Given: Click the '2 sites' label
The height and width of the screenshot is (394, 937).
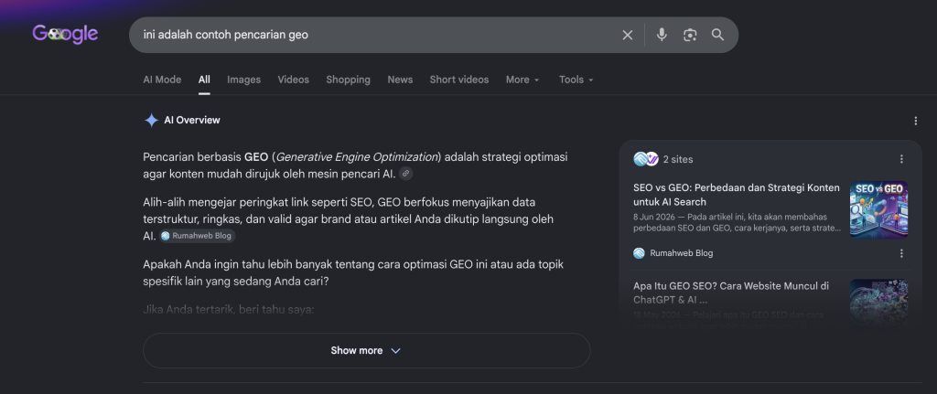Looking at the screenshot, I should click(x=678, y=159).
